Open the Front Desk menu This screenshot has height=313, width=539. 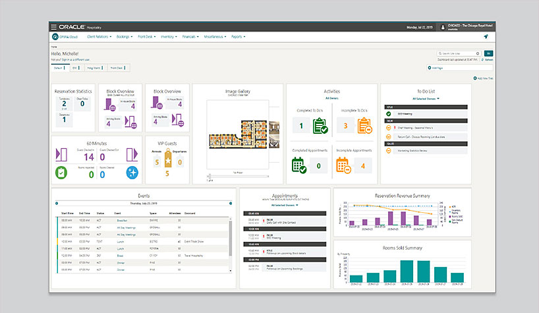(x=147, y=36)
